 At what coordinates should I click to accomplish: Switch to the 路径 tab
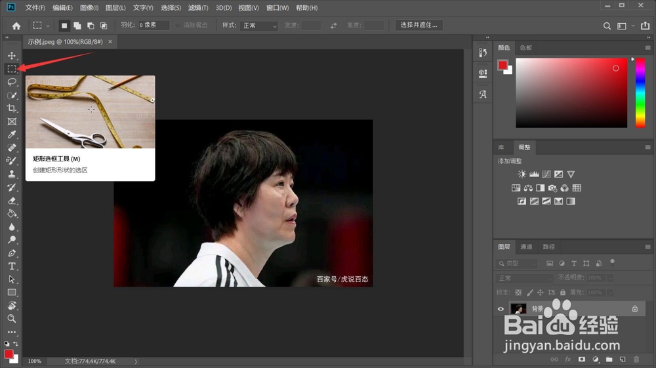coord(549,247)
